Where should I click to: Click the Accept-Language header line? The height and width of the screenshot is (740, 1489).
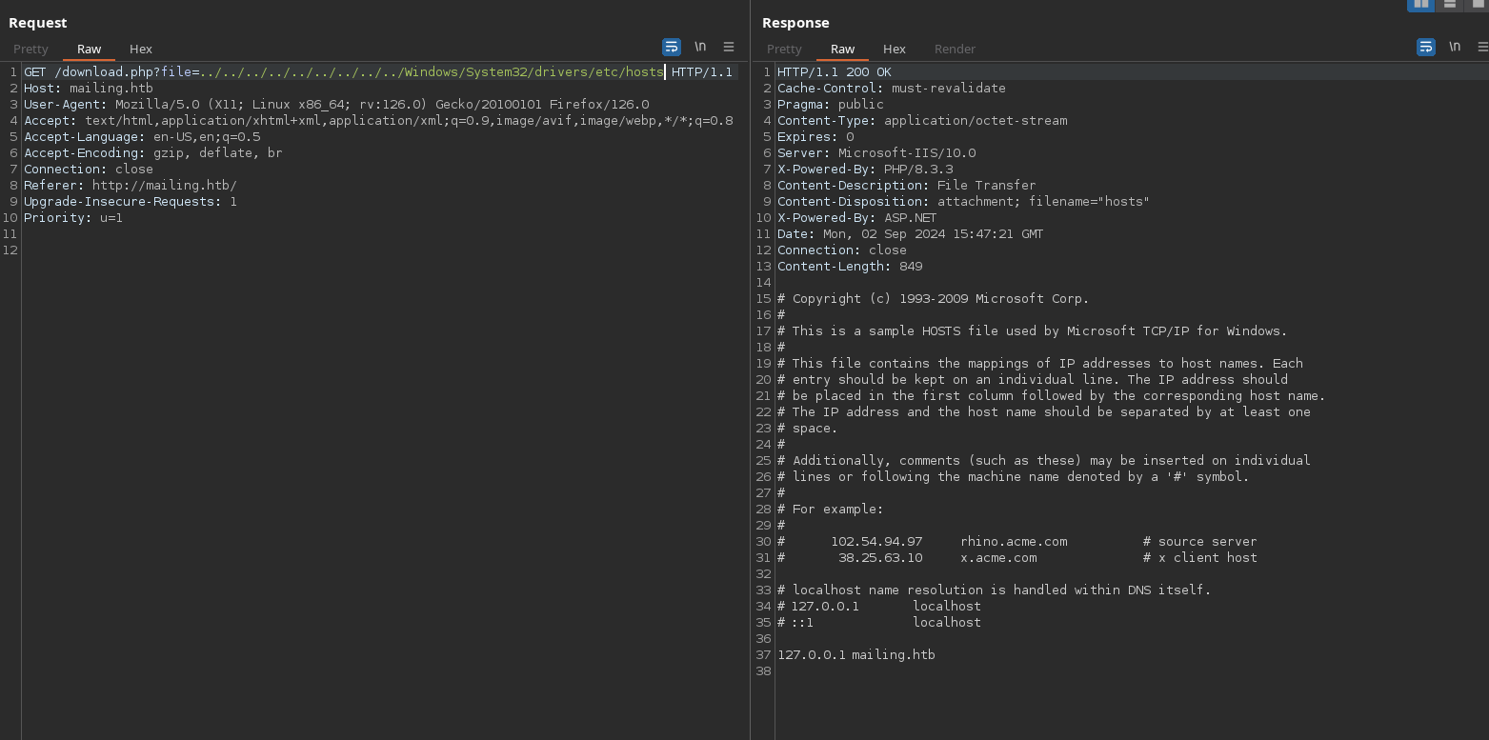click(142, 137)
